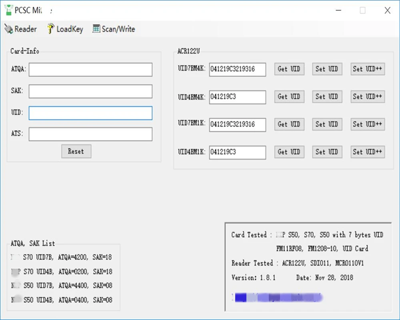
Task: Click the Reset button under Card-Info
Action: pos(76,151)
